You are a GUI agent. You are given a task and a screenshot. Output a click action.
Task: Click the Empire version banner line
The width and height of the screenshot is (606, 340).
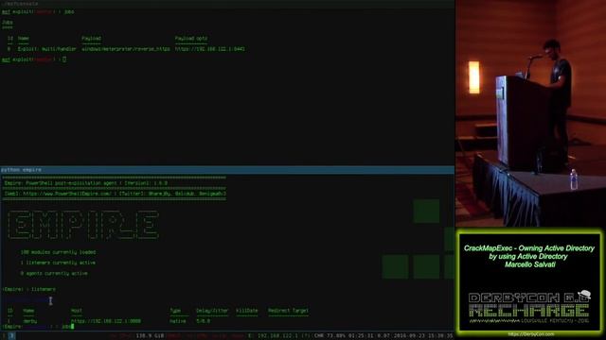pyautogui.click(x=86, y=183)
